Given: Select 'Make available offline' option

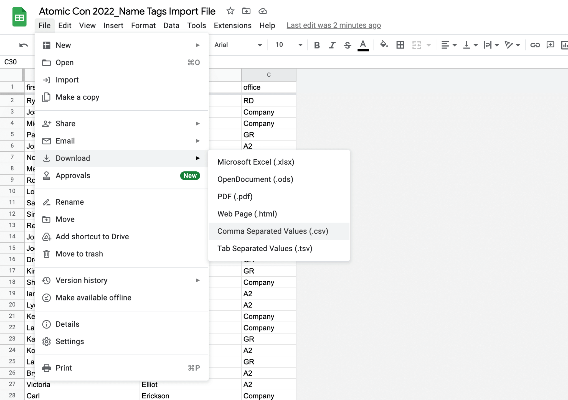Looking at the screenshot, I should 93,298.
